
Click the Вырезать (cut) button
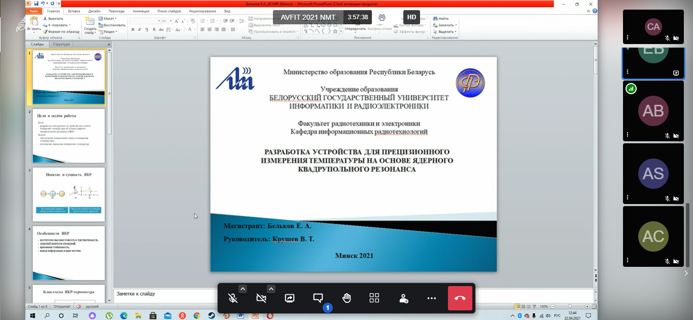pos(53,19)
